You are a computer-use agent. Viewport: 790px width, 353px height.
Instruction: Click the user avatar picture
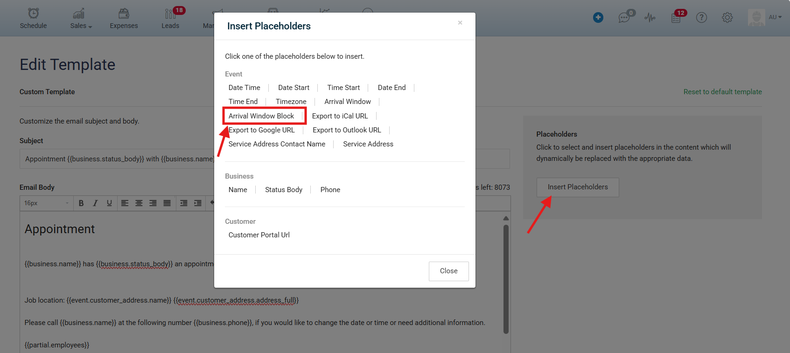tap(756, 17)
